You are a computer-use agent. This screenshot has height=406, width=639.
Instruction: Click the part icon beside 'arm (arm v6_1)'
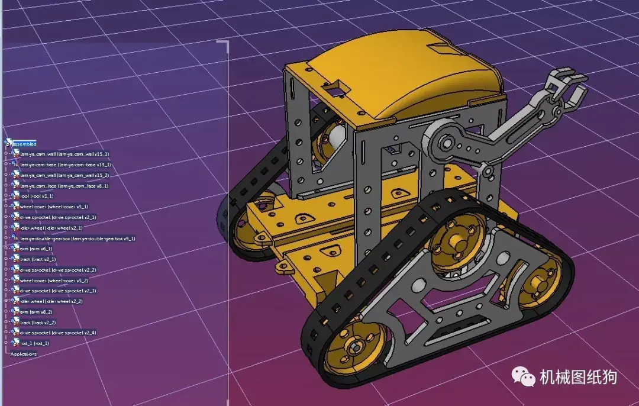click(x=15, y=249)
